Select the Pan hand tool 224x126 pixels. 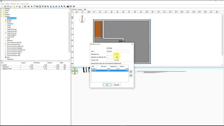click(x=35, y=6)
